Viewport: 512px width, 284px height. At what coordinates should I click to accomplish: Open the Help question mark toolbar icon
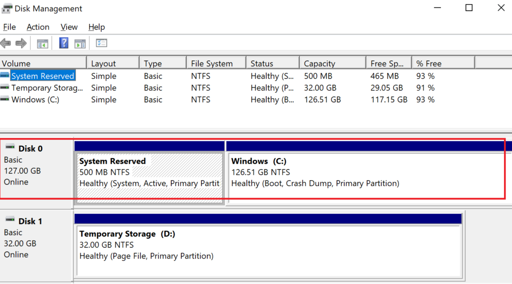(x=63, y=43)
